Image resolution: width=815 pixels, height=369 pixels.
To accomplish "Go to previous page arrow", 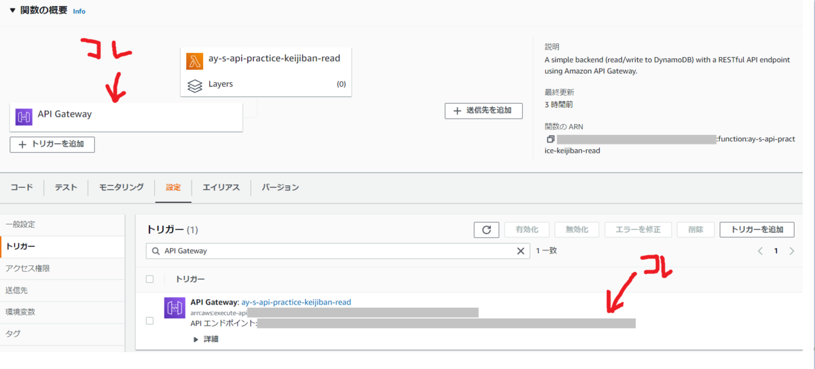I will pos(761,251).
